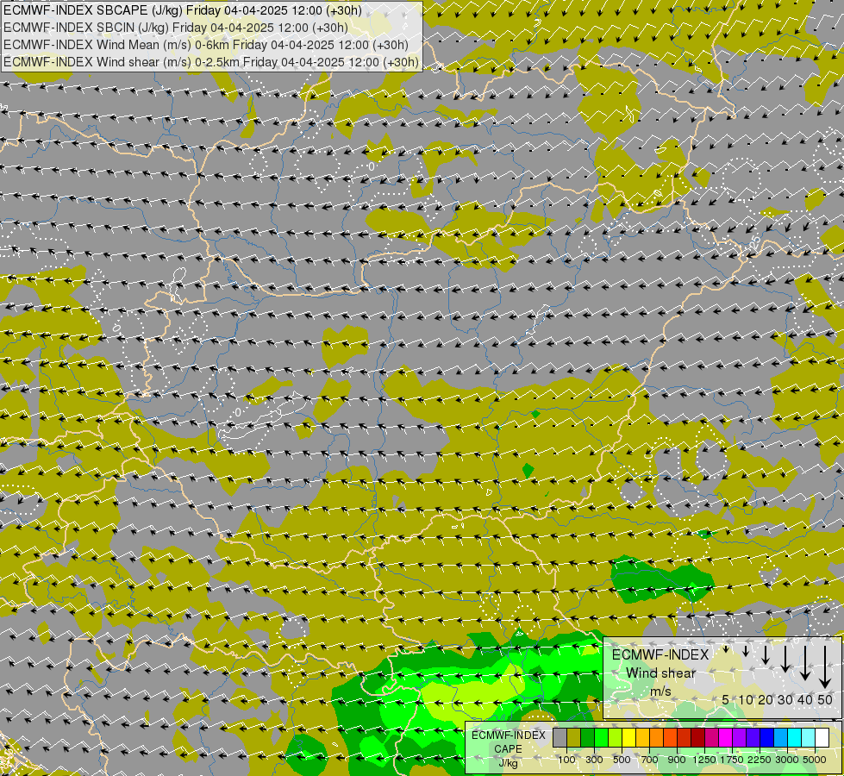The height and width of the screenshot is (776, 844).
Task: Click the pure blue CAPE legend swatch
Action: point(767,737)
